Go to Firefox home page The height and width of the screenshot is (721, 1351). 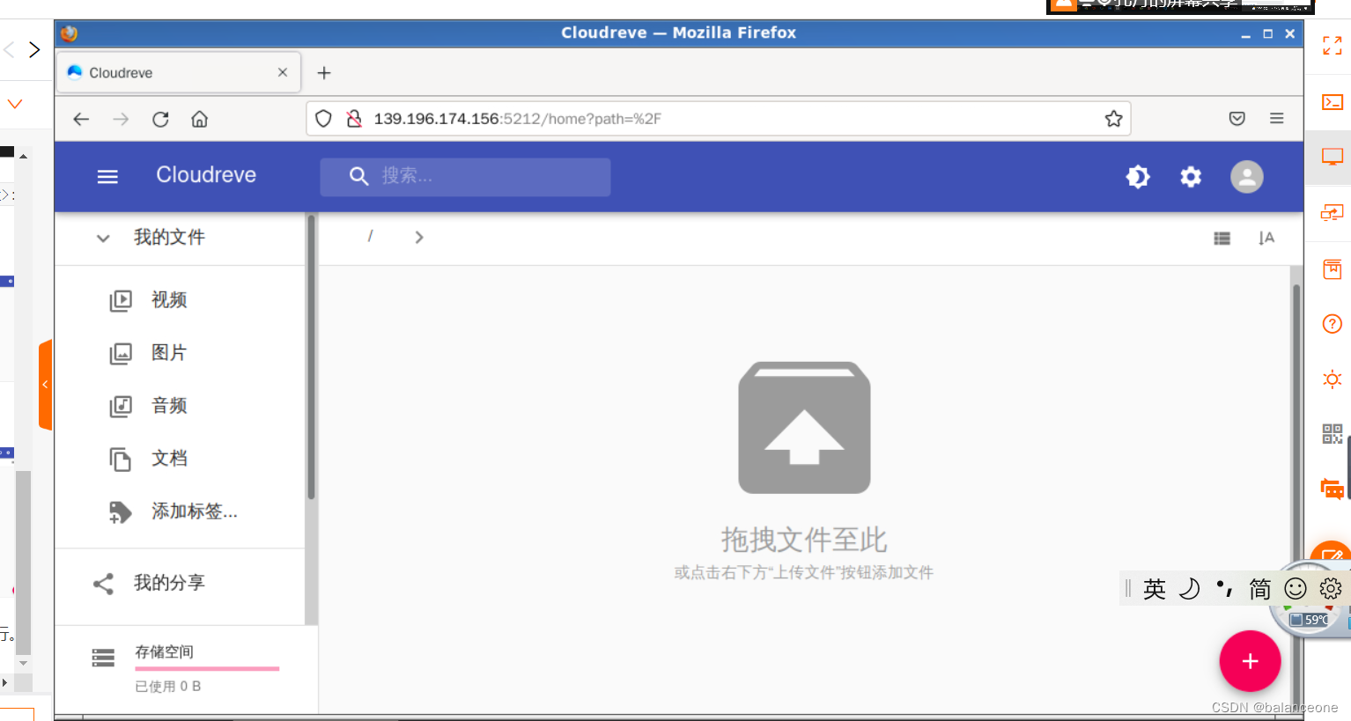coord(200,119)
